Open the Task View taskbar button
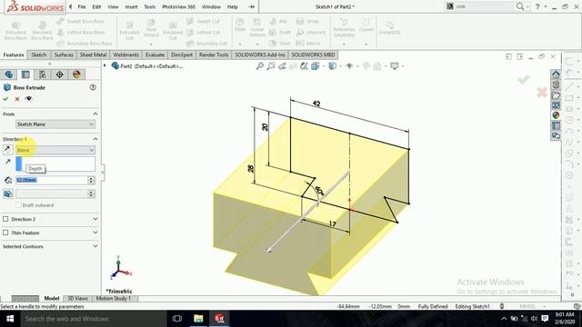The image size is (582, 327). 177,319
